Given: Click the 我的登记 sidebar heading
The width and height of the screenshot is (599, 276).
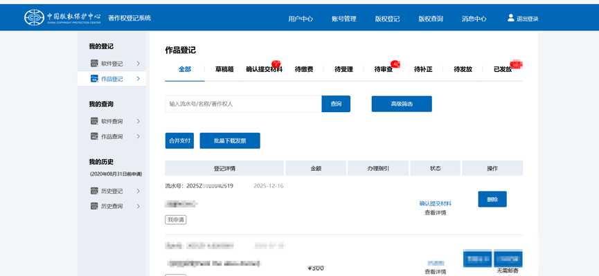Looking at the screenshot, I should [101, 46].
